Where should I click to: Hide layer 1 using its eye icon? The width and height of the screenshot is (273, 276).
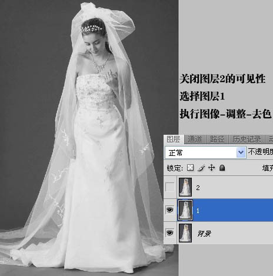click(169, 210)
